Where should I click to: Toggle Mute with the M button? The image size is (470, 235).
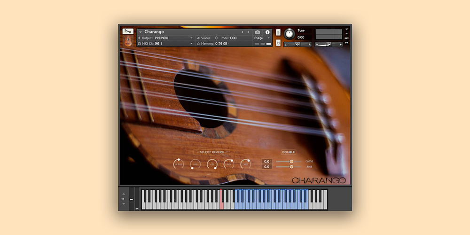coord(278,43)
